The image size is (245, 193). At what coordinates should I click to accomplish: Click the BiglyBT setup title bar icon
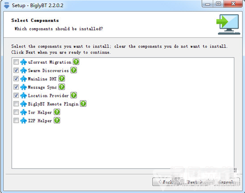pos(6,5)
